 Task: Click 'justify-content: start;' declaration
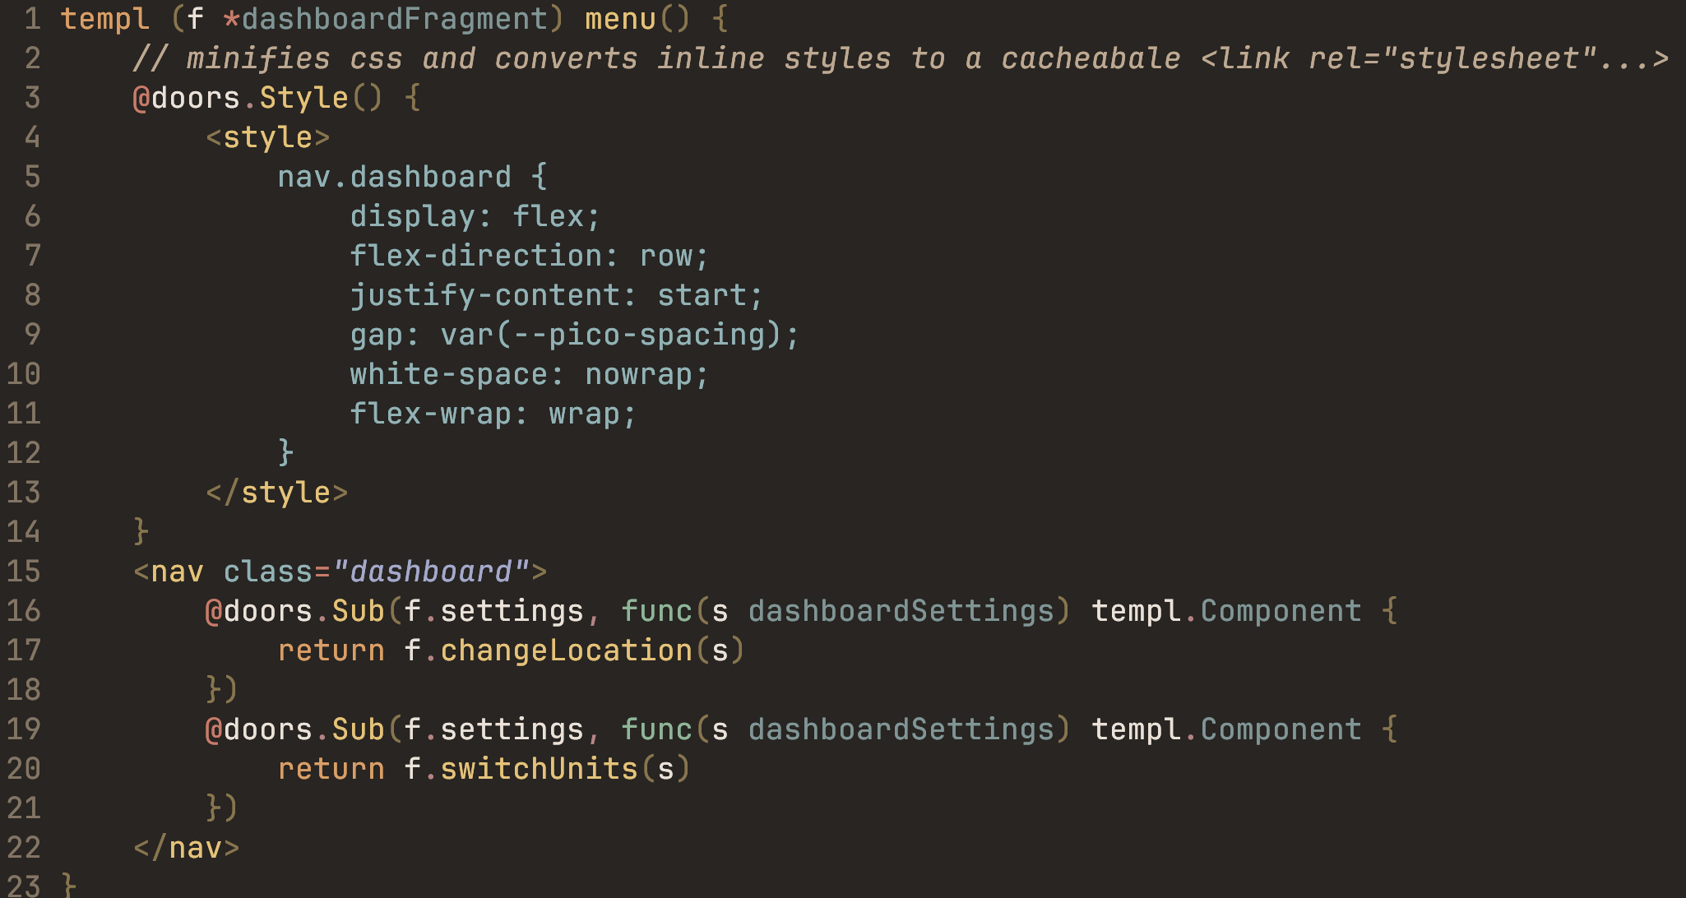[x=556, y=295]
